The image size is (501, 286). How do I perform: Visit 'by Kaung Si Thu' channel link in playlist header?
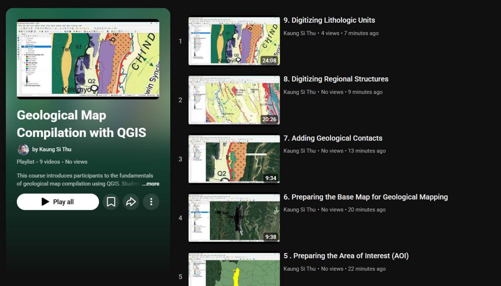tap(52, 149)
